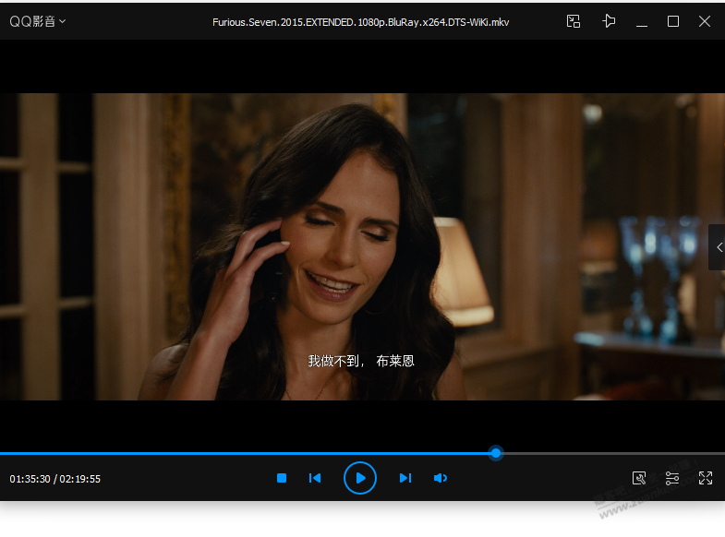Viewport: 725px width, 537px height.
Task: Skip to the previous video
Action: (x=315, y=478)
